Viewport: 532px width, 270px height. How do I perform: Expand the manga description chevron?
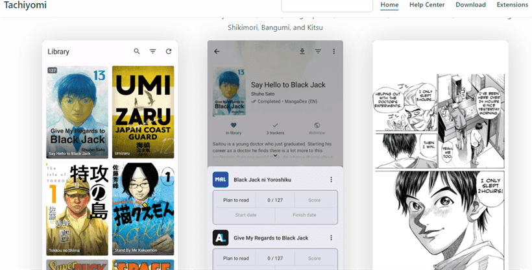275,156
